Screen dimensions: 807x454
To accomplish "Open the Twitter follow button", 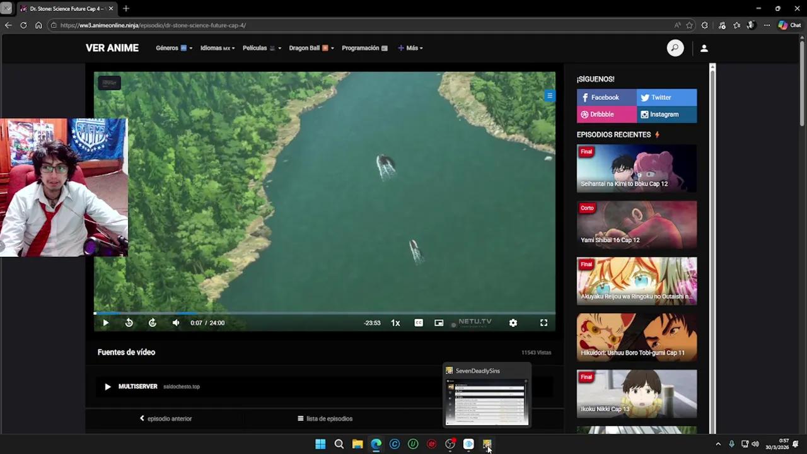I will coord(666,97).
